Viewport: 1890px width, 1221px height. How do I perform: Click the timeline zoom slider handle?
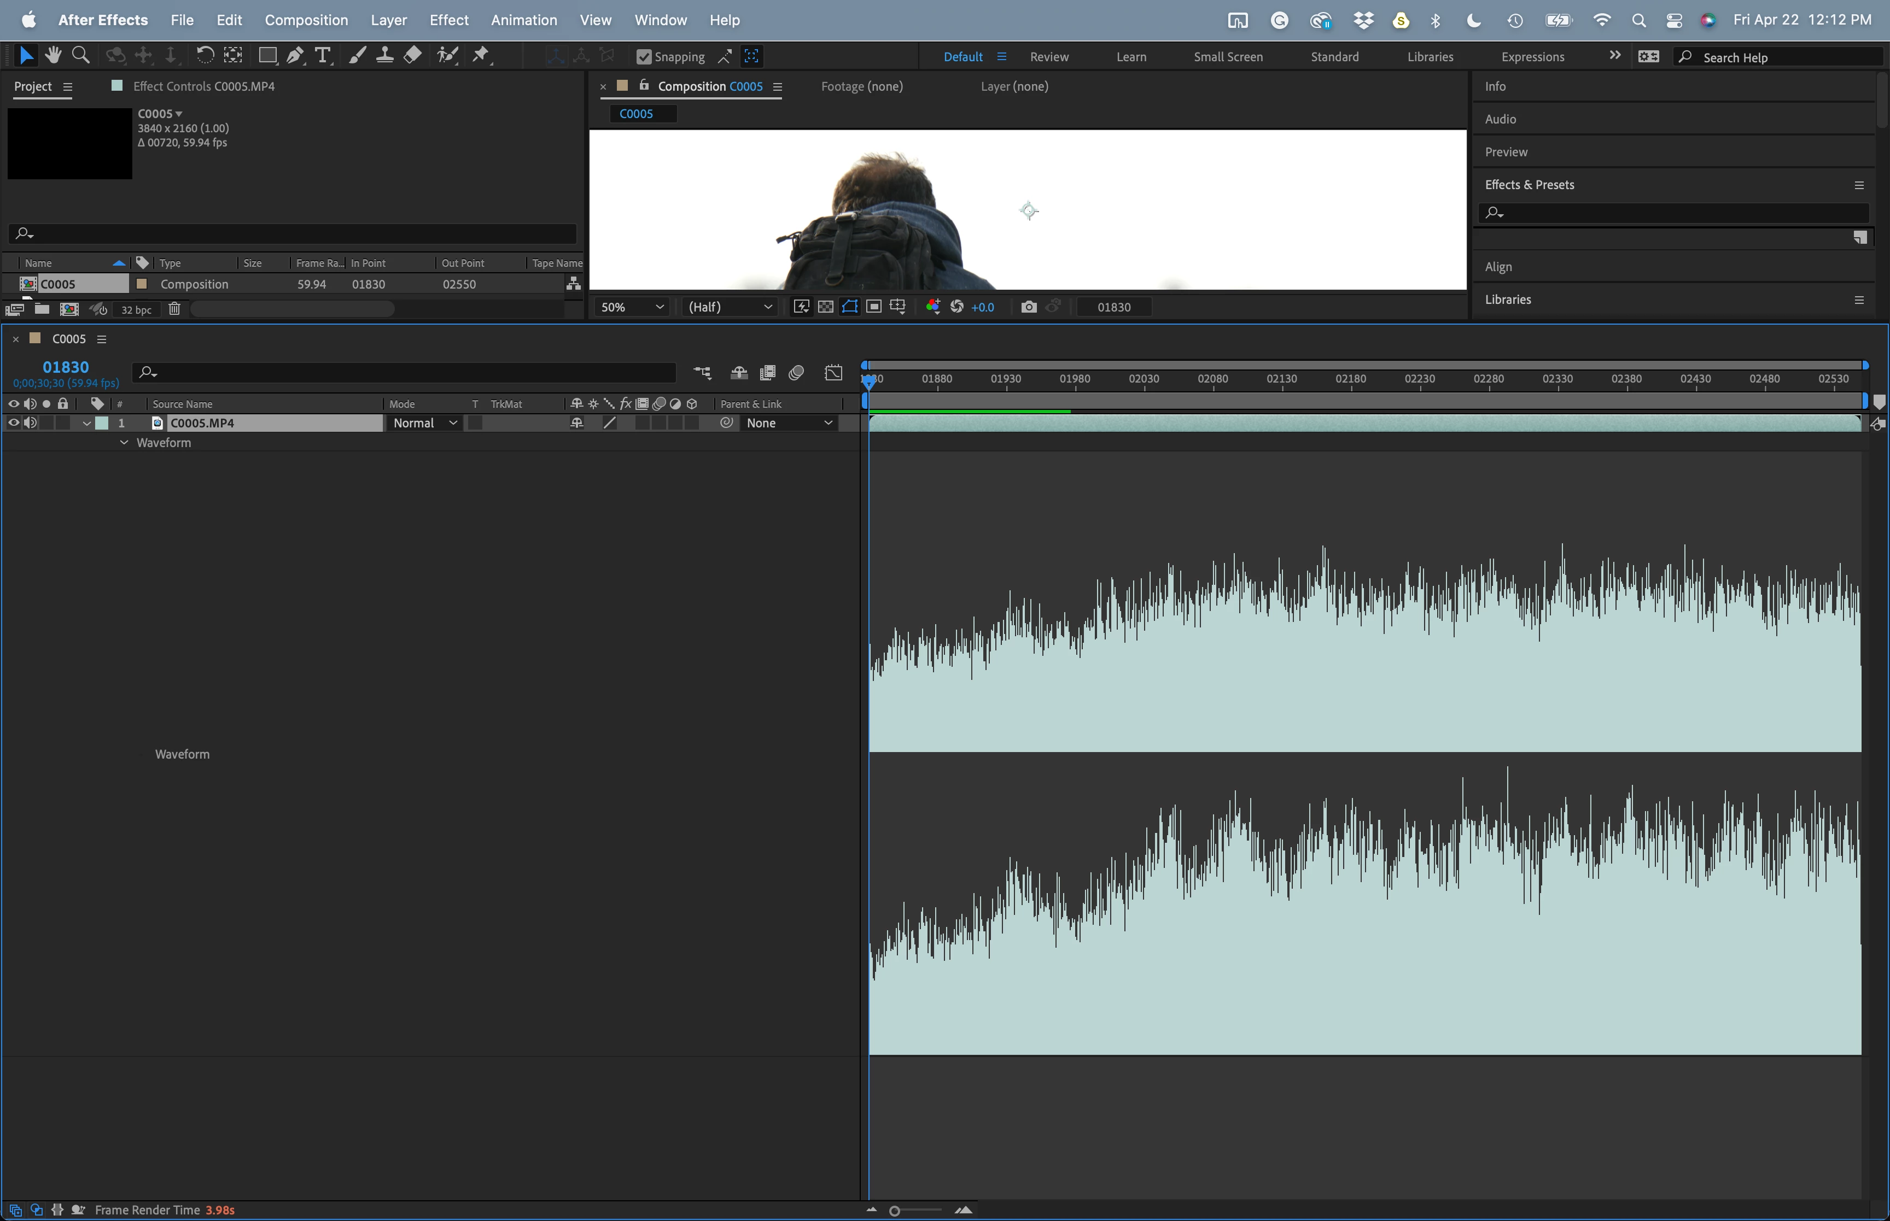895,1211
